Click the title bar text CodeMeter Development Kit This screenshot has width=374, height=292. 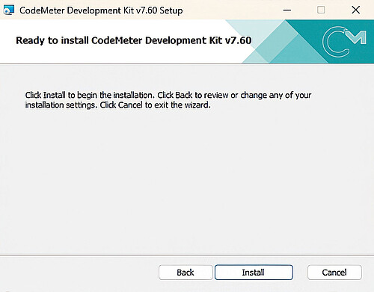[77, 10]
